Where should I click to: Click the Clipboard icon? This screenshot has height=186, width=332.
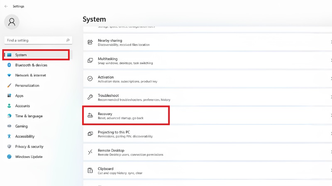[90, 170]
